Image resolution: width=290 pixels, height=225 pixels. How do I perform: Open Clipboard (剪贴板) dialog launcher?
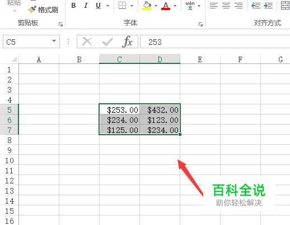60,24
